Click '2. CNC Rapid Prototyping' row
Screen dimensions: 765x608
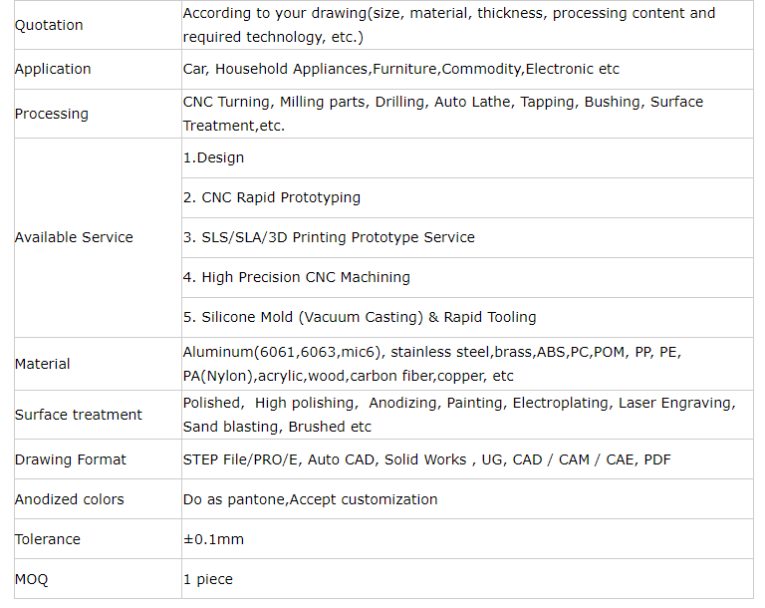tap(467, 197)
